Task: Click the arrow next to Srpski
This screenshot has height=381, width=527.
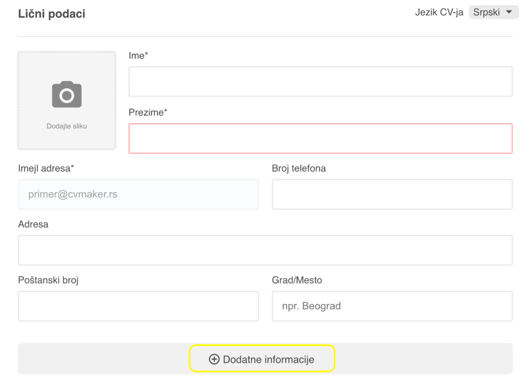Action: pyautogui.click(x=509, y=12)
